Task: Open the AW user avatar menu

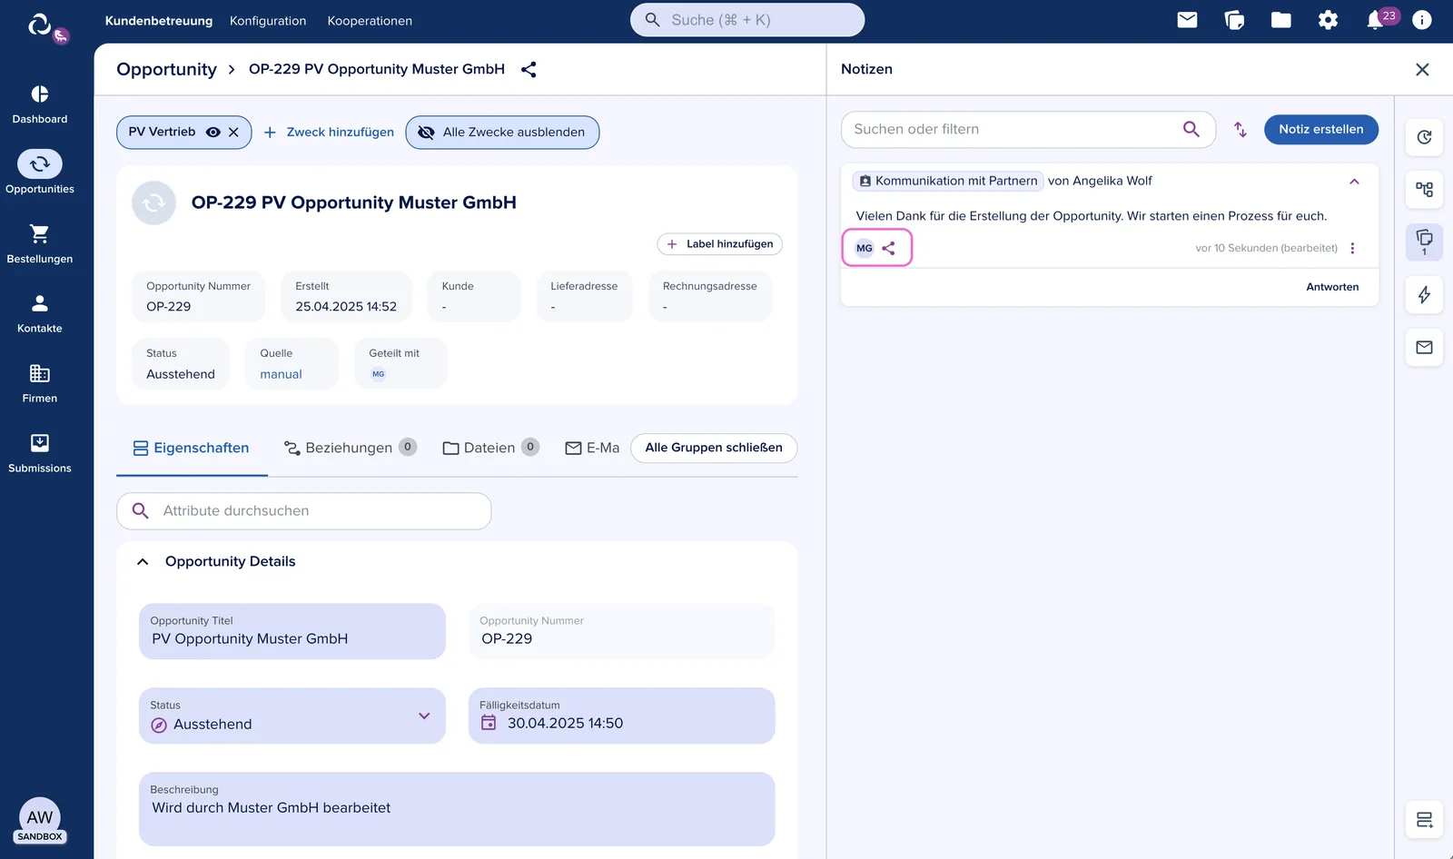Action: click(40, 820)
